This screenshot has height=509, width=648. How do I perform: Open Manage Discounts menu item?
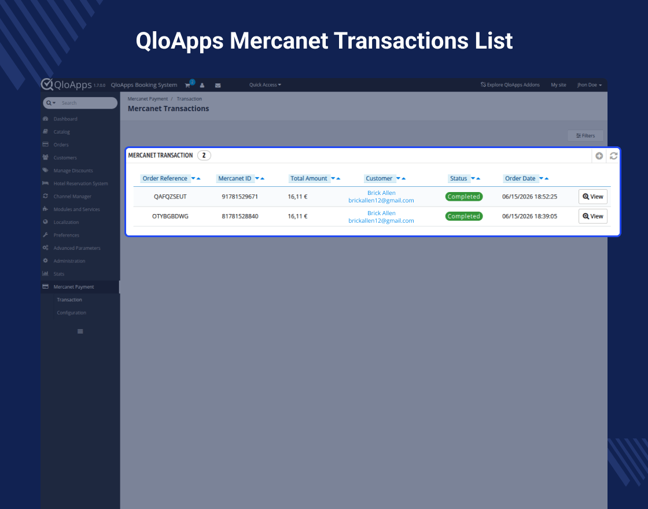(73, 171)
